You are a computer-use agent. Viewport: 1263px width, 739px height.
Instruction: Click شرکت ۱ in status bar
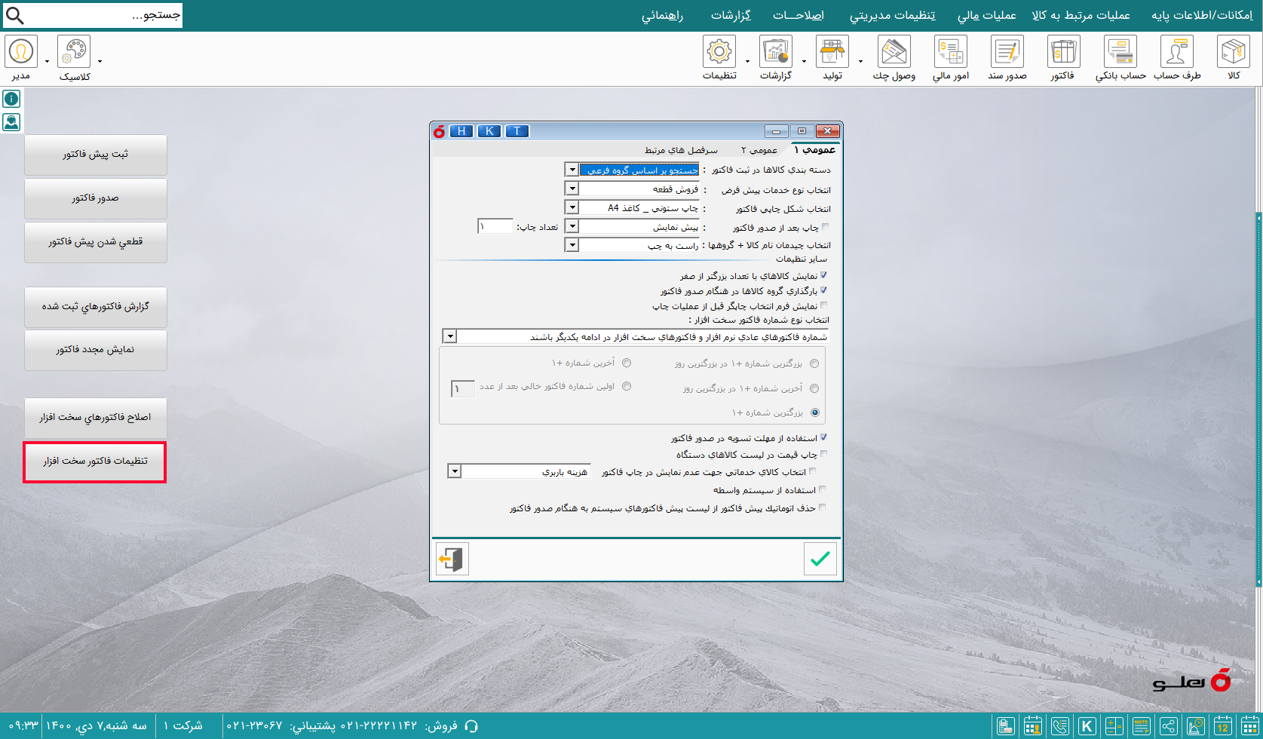(x=183, y=725)
